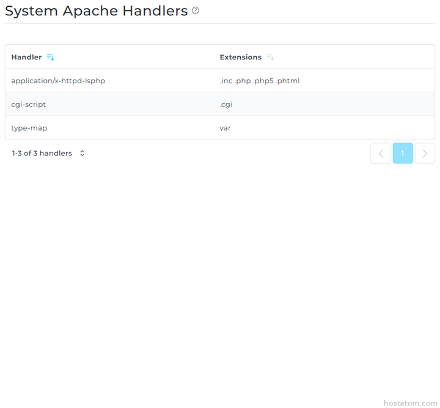The width and height of the screenshot is (440, 408).
Task: Click the '1-3 of 3 handlers' count
Action: click(x=42, y=154)
